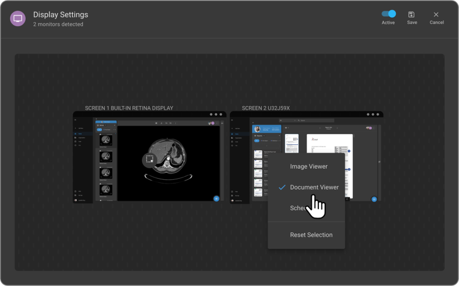Choose Document Viewer menu option
This screenshot has height=286, width=459.
point(314,187)
